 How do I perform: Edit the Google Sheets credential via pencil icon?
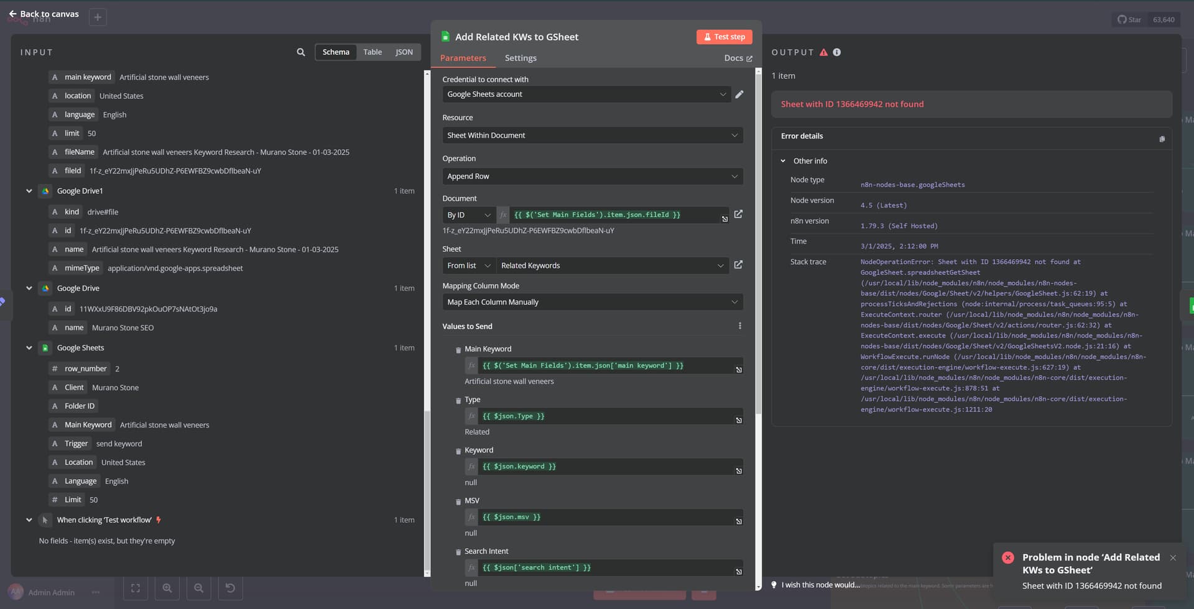(x=739, y=94)
